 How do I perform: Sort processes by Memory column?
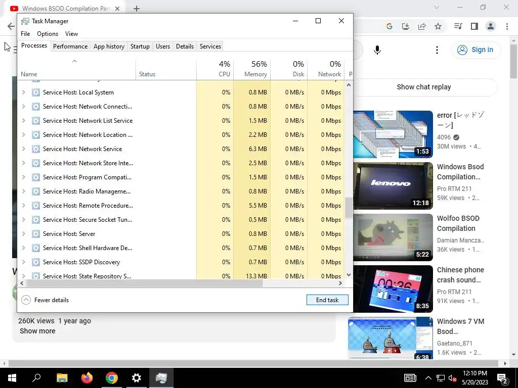252,69
